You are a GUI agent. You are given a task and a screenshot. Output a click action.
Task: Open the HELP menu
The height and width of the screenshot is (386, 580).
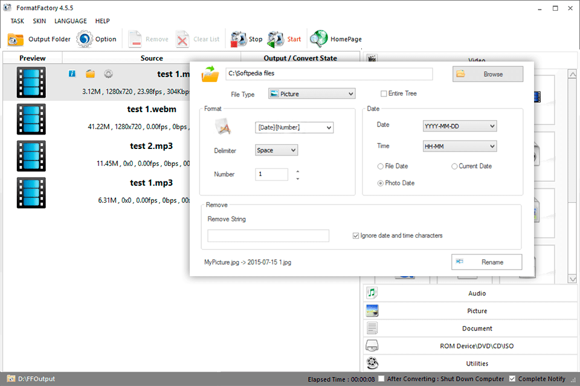(103, 21)
